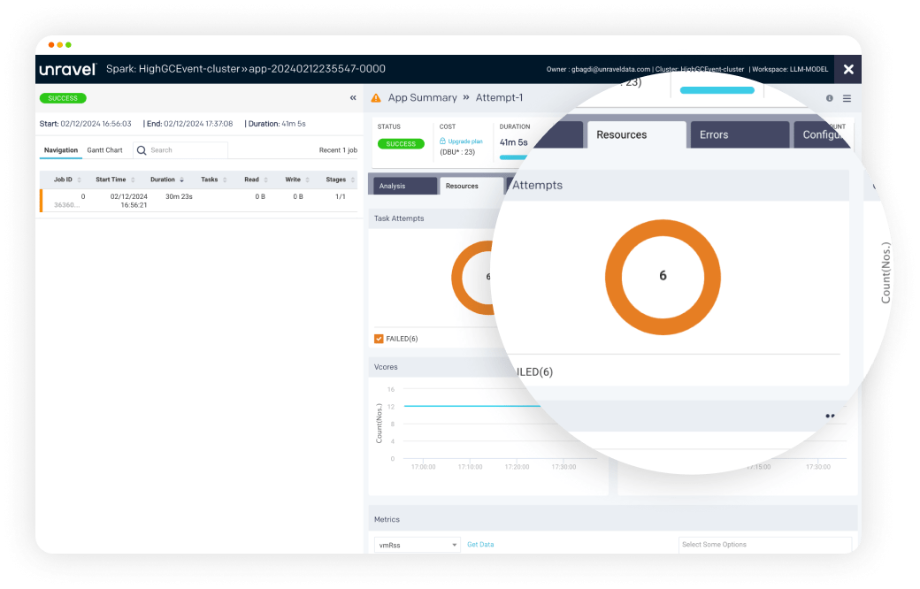Screen dimensions: 920x589
Task: Click the Duration column header label
Action: pyautogui.click(x=163, y=180)
